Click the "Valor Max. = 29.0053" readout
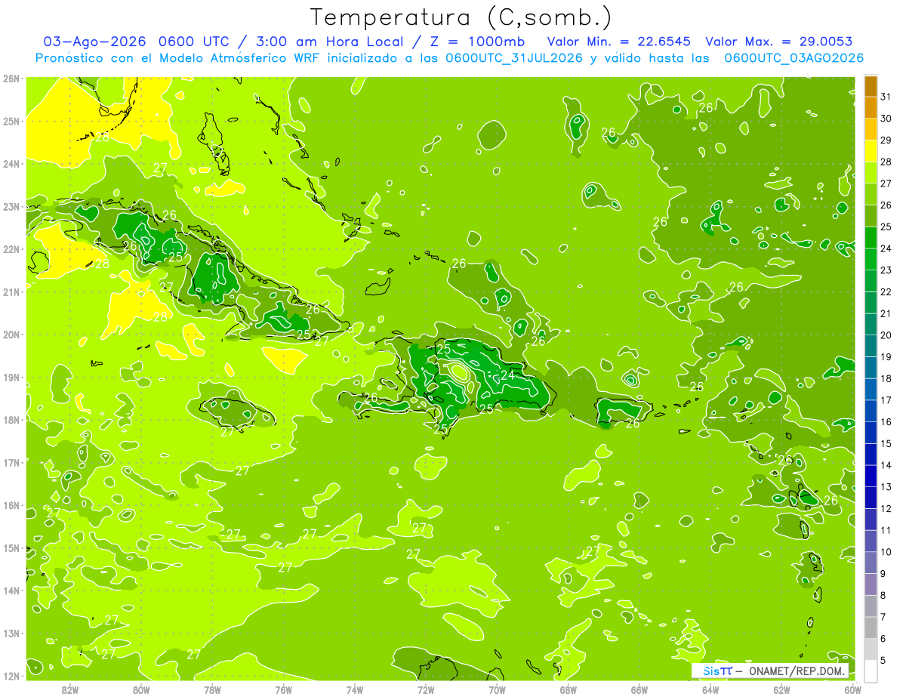The width and height of the screenshot is (906, 700). 779,42
